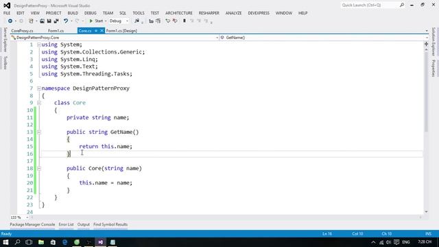Open the Find Symbol Results panel
The width and height of the screenshot is (439, 247).
click(110, 224)
